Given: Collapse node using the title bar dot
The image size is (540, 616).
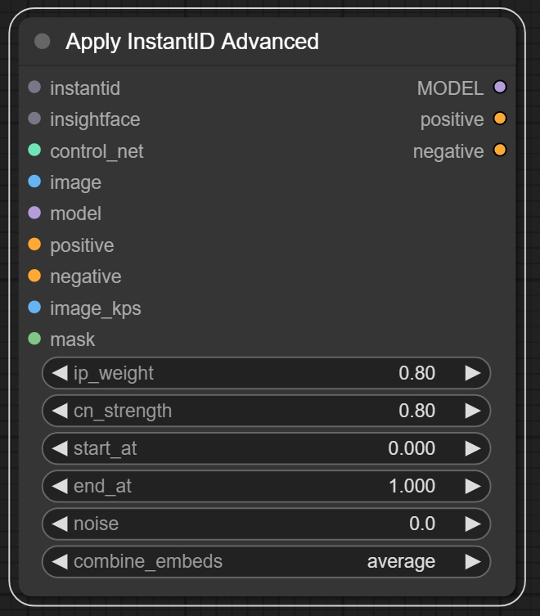Looking at the screenshot, I should tap(43, 42).
